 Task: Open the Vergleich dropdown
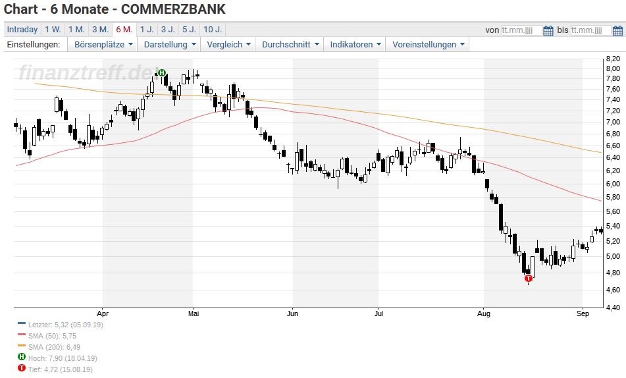[x=228, y=44]
